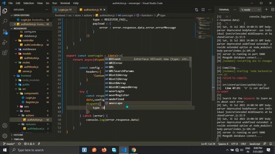Select the terminal '1: node' dropdown
This screenshot has width=275, height=154.
click(250, 10)
